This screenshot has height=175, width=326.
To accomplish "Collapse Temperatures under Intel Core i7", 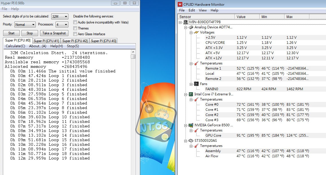I will [x=191, y=100].
